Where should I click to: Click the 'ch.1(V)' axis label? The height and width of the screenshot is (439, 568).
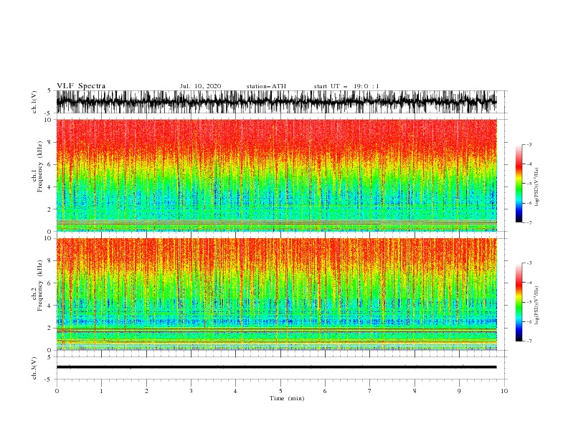[x=34, y=102]
